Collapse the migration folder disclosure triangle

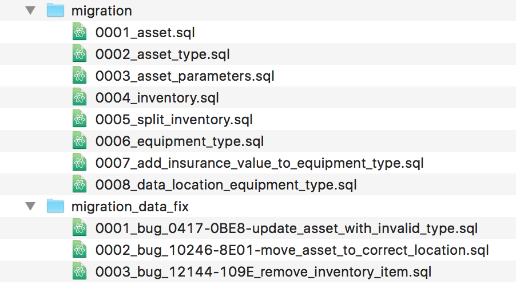click(x=30, y=11)
